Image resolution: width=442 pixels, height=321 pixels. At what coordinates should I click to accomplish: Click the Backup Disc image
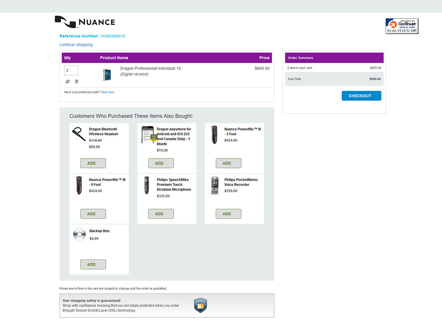click(x=80, y=234)
